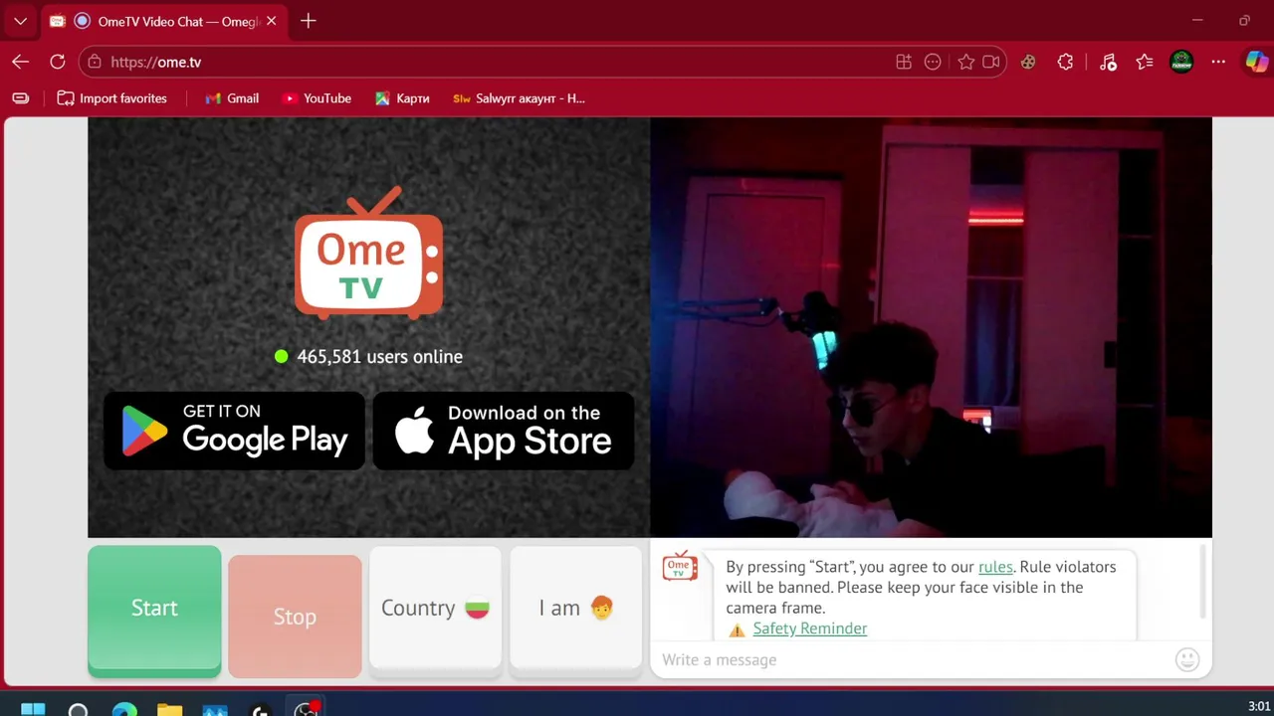Add this page to favorites star

pos(965,62)
